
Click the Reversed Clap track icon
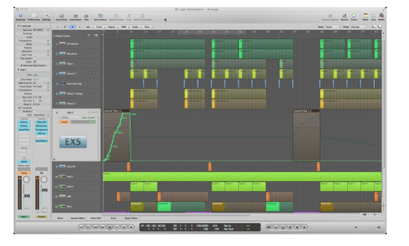tap(63, 84)
